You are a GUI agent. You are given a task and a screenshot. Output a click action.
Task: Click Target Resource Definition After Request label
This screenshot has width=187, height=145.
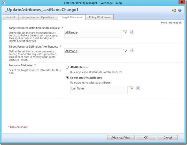click(x=33, y=47)
